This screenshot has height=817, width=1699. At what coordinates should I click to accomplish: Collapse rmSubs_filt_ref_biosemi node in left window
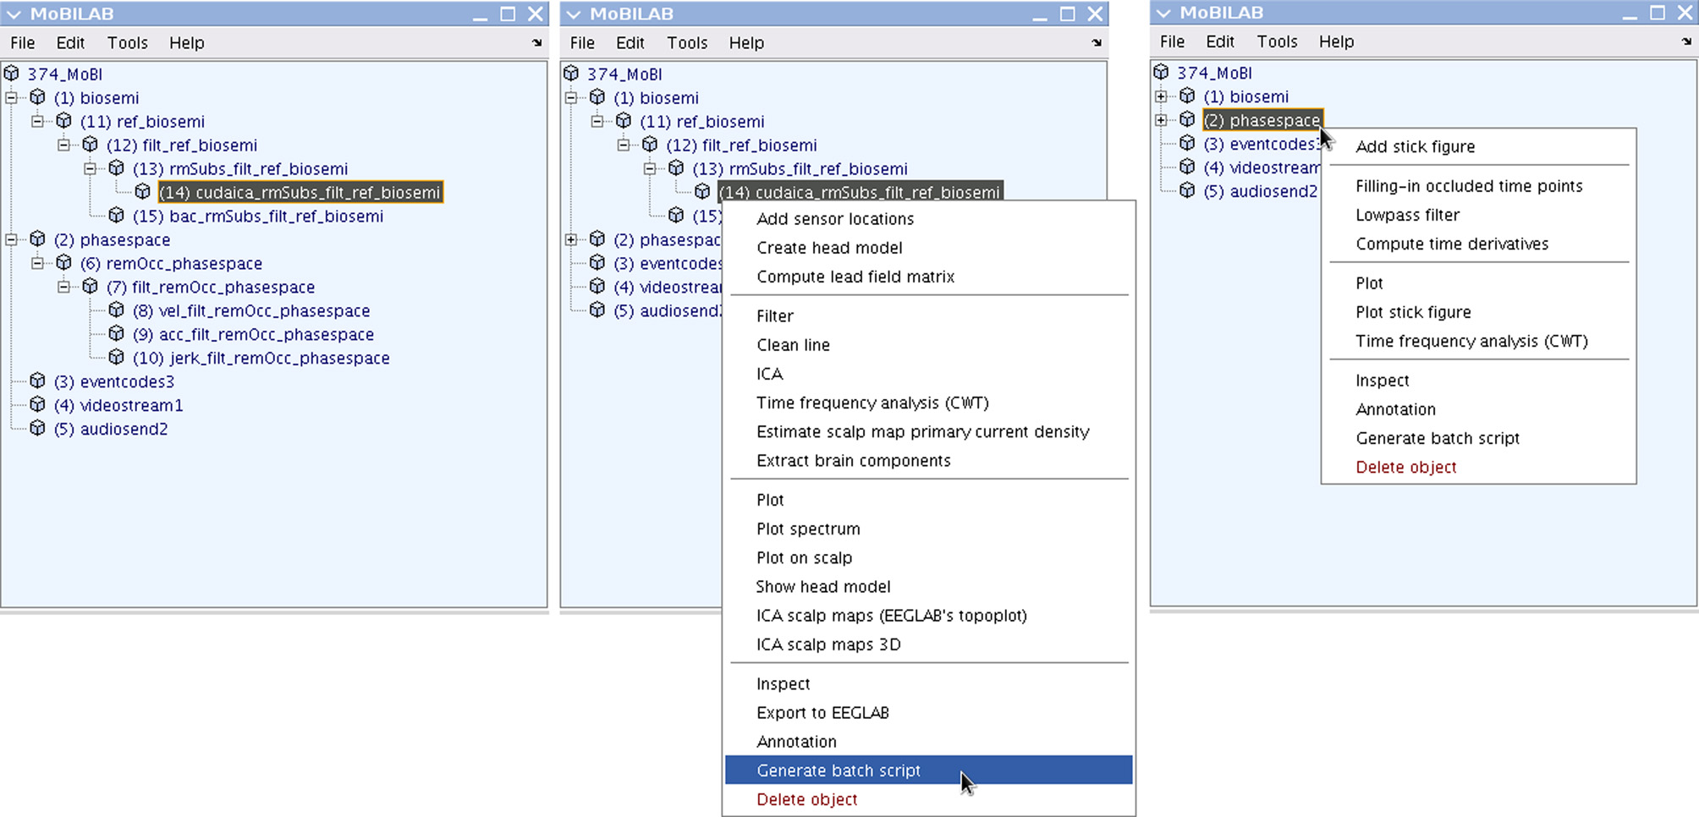coord(91,168)
